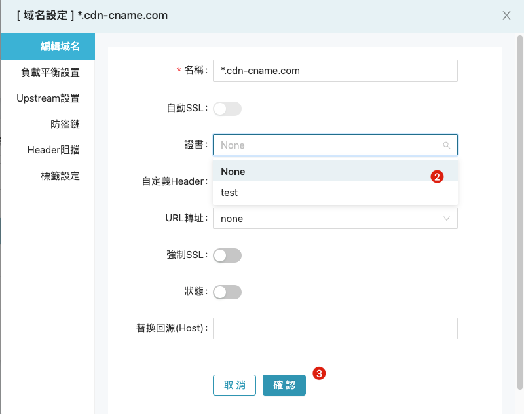524x414 pixels.
Task: Select the 'test' certificate option
Action: coord(335,193)
